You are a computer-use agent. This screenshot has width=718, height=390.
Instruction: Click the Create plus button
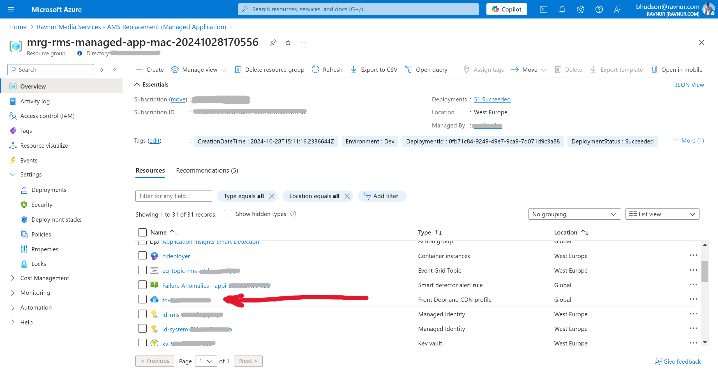(x=150, y=69)
